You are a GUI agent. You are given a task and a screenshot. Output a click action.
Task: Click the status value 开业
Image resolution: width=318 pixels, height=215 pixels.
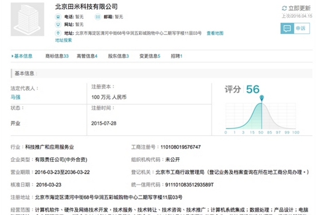coord(15,123)
